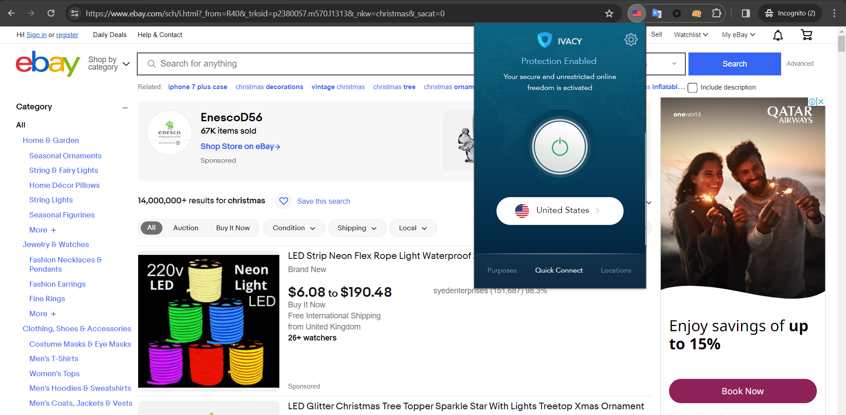846x415 pixels.
Task: Click the Ivacy extension flag icon
Action: point(637,13)
